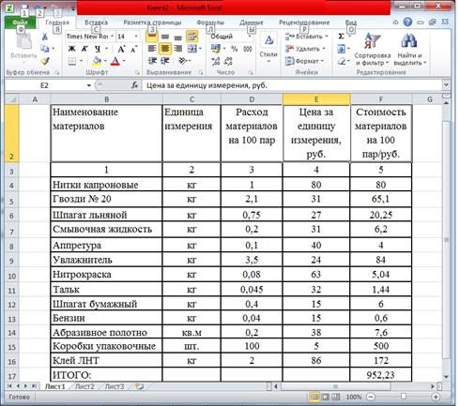460x406 pixels.
Task: Open the blue Help question mark
Action: pos(407,22)
